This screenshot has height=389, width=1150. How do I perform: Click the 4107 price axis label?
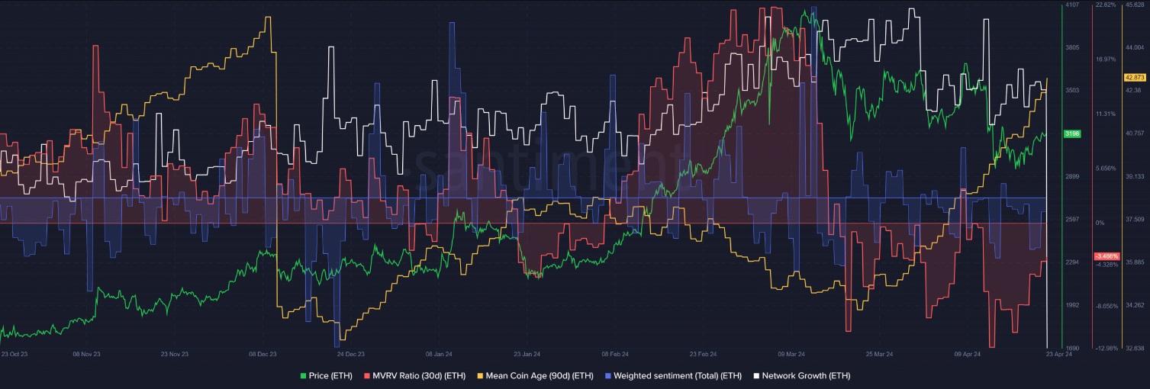[x=1072, y=5]
